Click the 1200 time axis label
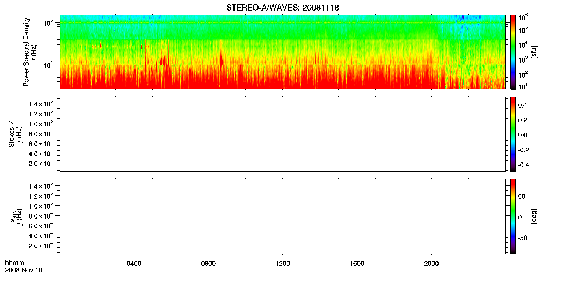Viewport: 565px width, 291px height. (282, 264)
